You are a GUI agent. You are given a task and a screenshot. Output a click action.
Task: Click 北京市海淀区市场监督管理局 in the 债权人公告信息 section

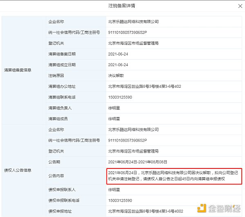(133, 151)
